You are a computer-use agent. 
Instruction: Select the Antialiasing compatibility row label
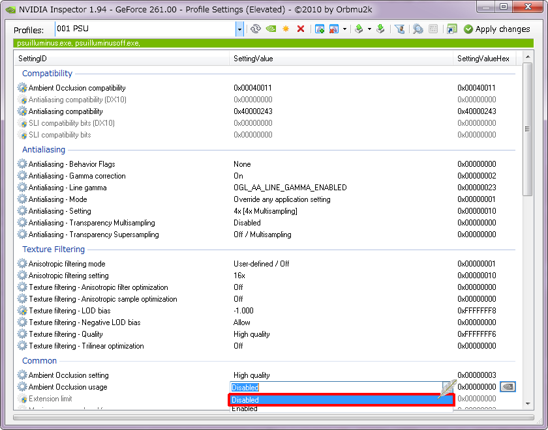pos(66,111)
